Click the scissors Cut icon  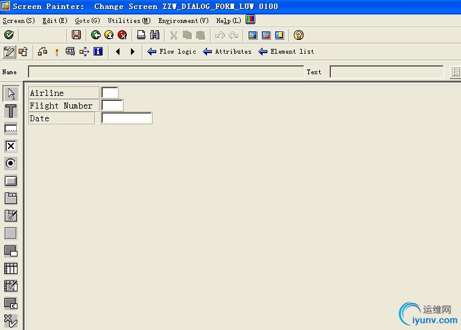(x=174, y=35)
